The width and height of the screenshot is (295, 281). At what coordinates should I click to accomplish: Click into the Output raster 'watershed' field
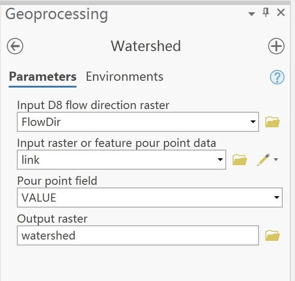pyautogui.click(x=137, y=235)
